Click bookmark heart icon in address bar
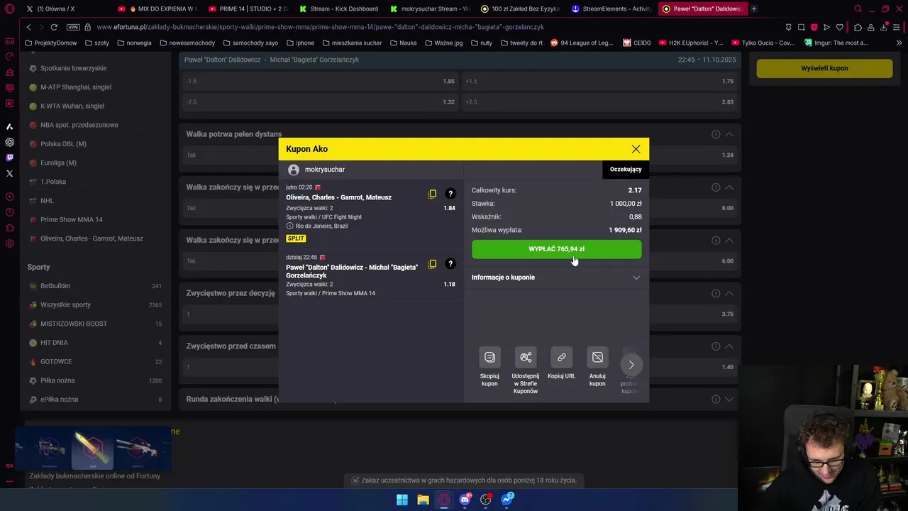Viewport: 908px width, 511px height. click(840, 27)
